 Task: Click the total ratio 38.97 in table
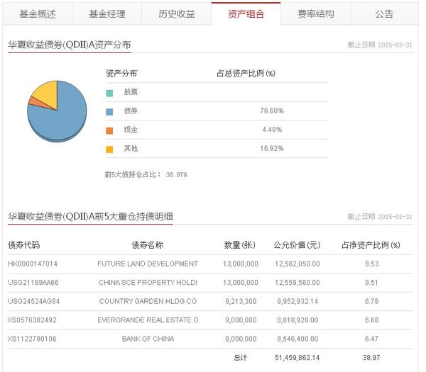(371, 358)
